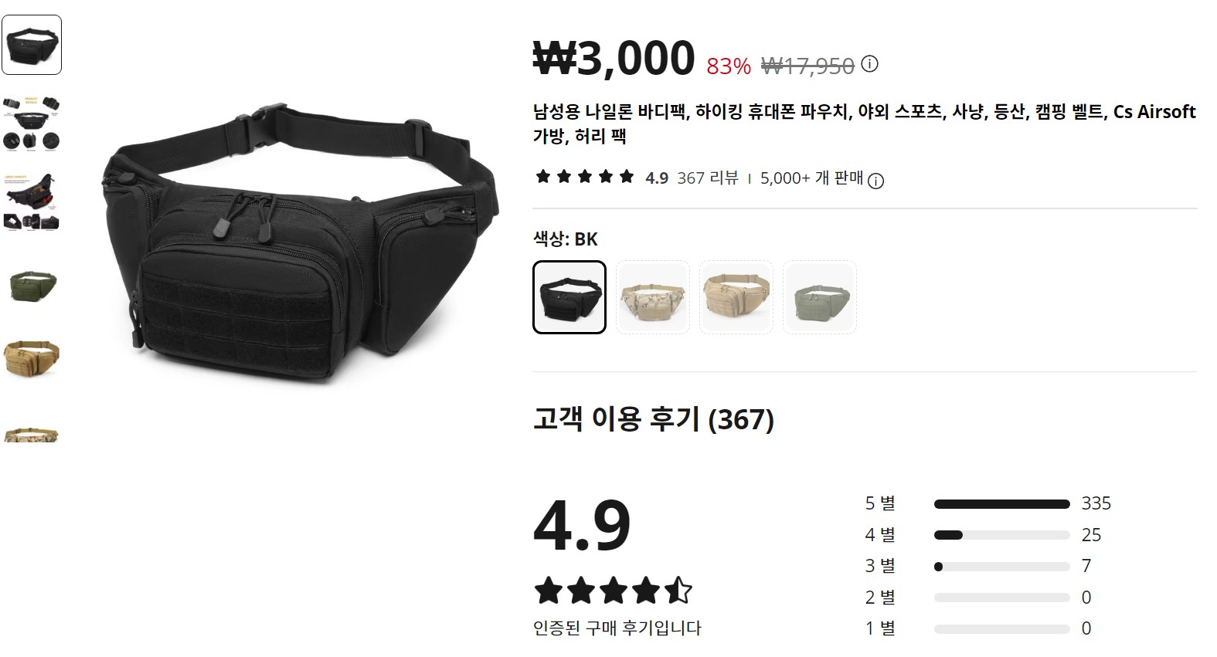Image resolution: width=1217 pixels, height=657 pixels.
Task: Open the first black bag thumbnail
Action: (32, 45)
